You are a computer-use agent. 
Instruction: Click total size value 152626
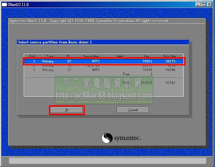(146, 83)
